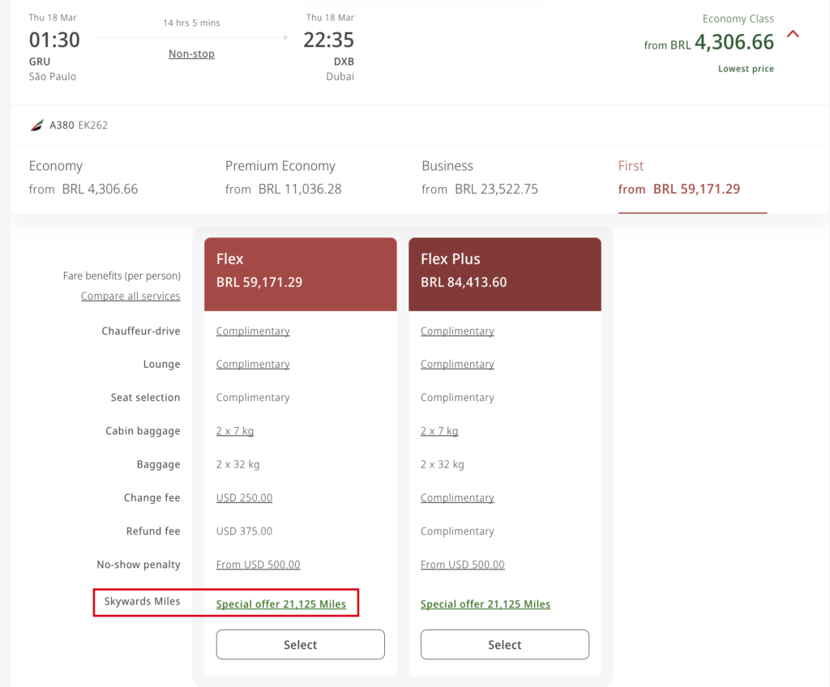
Task: Open Flex Plus no-show penalty From USD 500.00
Action: pos(463,565)
